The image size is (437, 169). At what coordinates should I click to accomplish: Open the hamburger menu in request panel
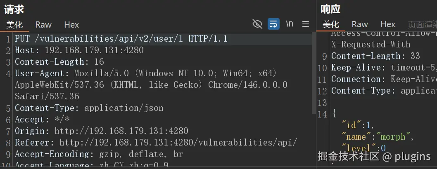[x=306, y=24]
